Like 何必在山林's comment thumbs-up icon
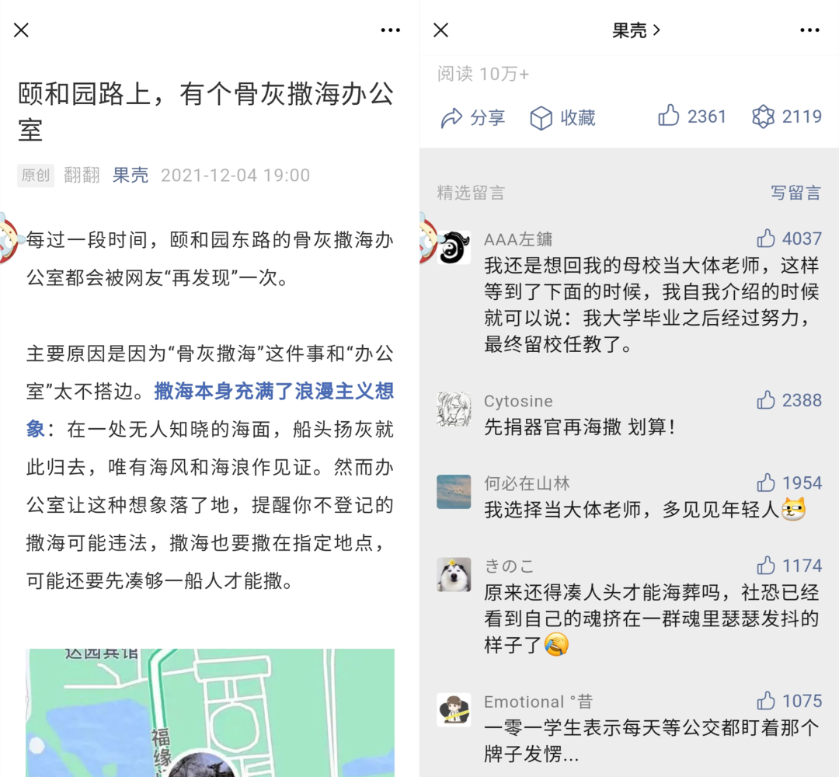The height and width of the screenshot is (777, 839). pos(766,483)
